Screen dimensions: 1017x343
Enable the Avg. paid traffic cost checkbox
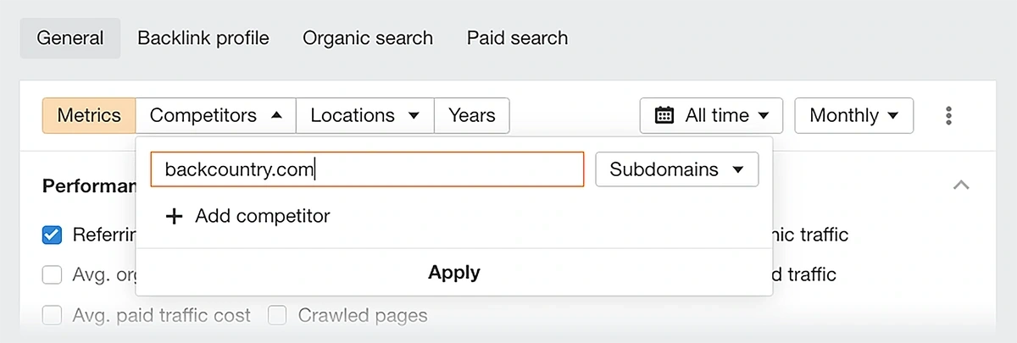pyautogui.click(x=52, y=316)
